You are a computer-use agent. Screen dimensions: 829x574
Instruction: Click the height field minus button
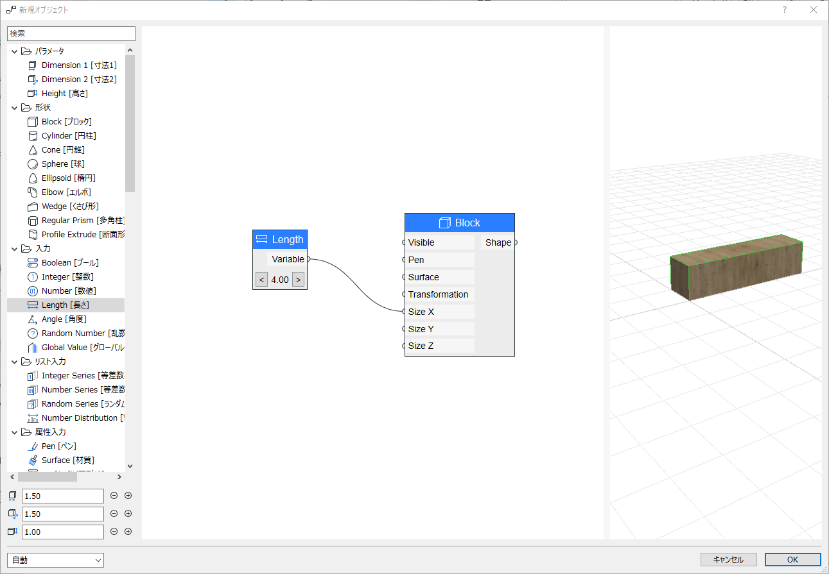point(114,532)
